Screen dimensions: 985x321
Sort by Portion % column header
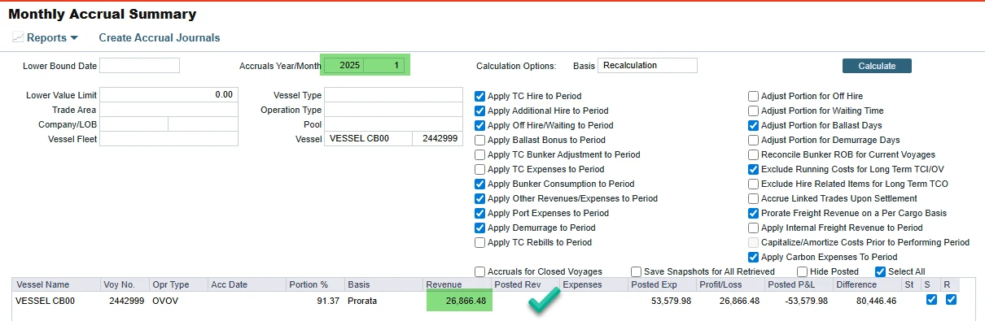[315, 284]
